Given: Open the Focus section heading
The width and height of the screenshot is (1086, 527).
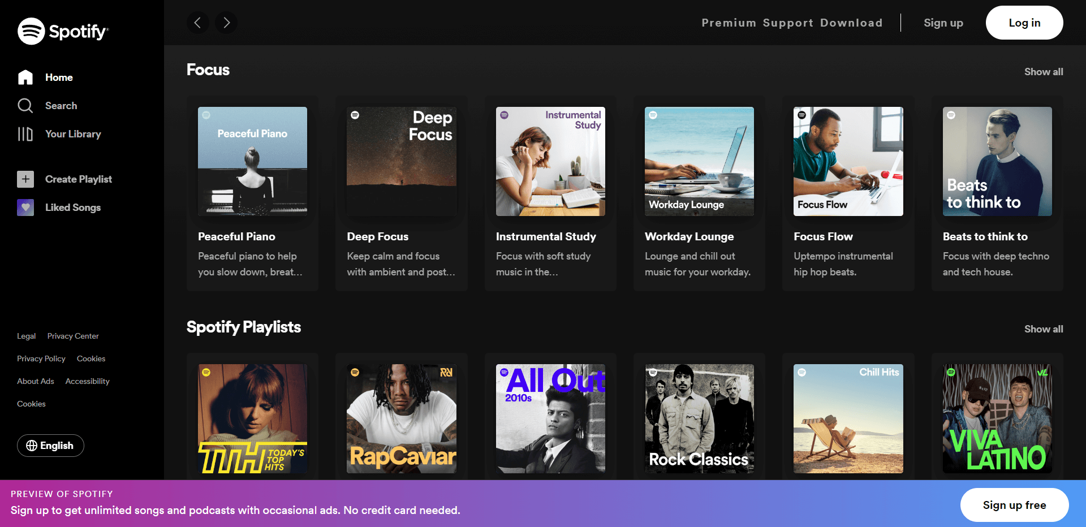Looking at the screenshot, I should click(x=208, y=70).
